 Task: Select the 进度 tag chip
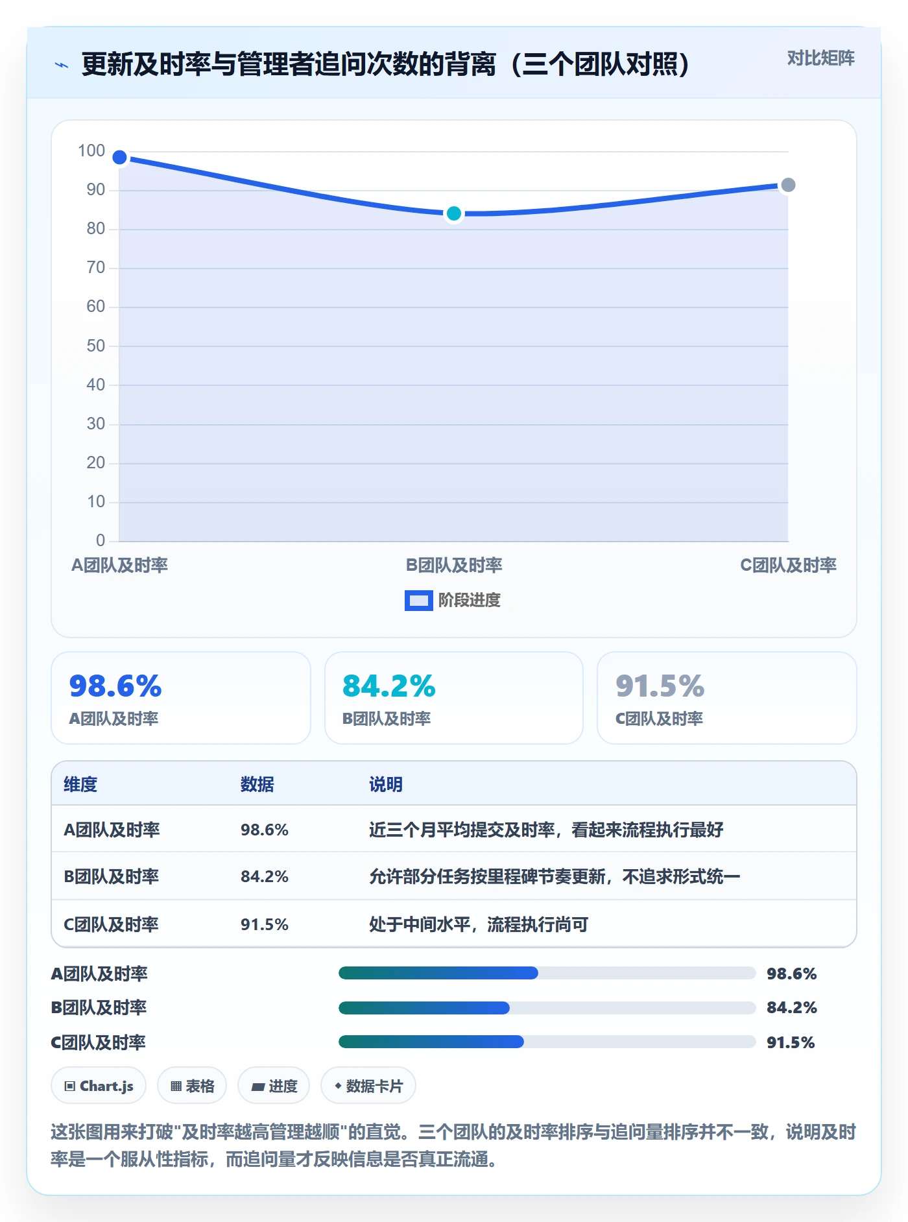(x=274, y=1085)
